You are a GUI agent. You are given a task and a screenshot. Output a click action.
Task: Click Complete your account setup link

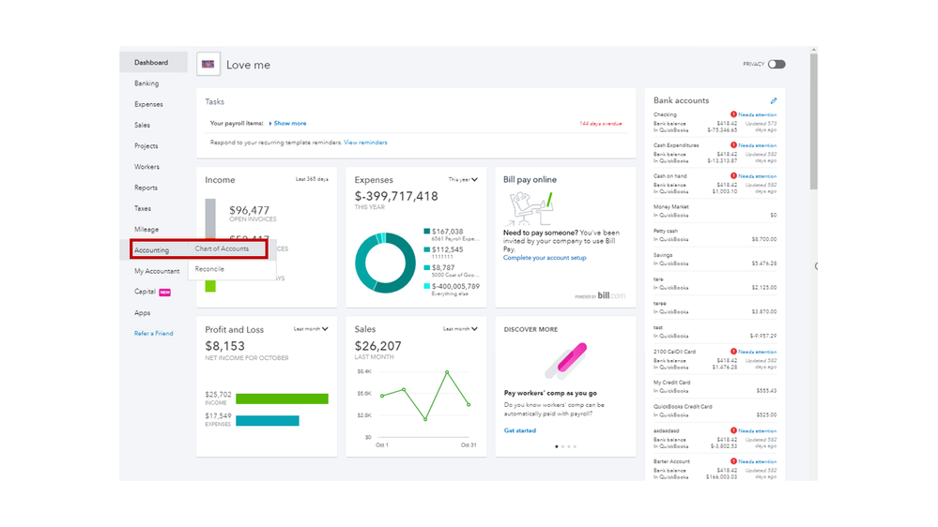545,258
